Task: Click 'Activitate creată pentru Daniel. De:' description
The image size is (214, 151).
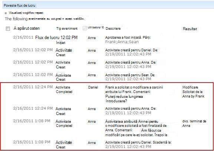Action: 132,50
